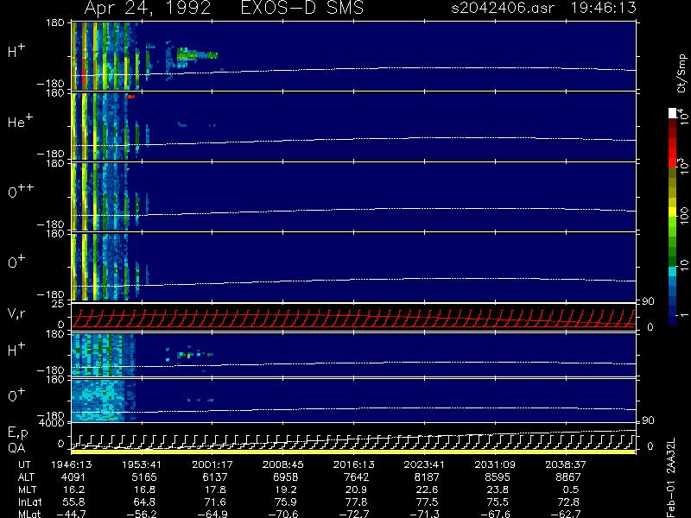
Task: Click the altitude value '4091'
Action: coord(73,477)
